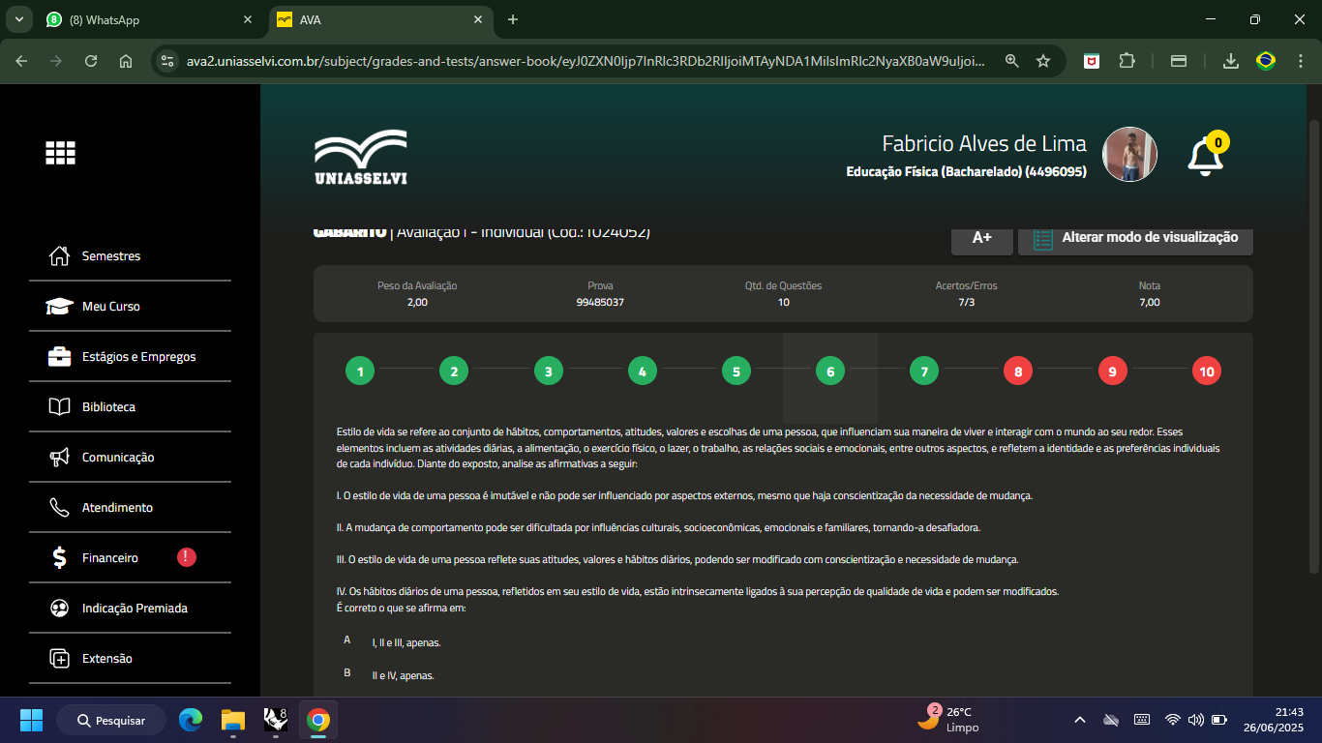
Task: Open the Extensão sidebar item
Action: point(106,659)
